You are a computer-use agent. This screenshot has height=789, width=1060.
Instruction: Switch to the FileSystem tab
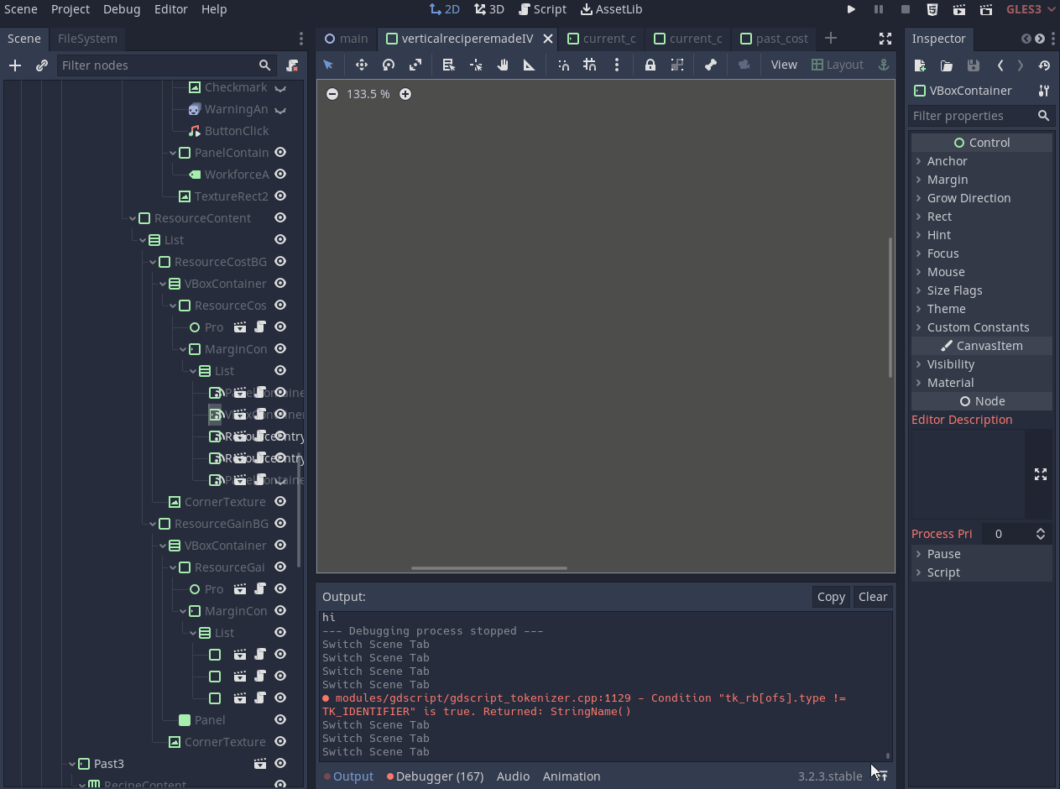tap(87, 39)
